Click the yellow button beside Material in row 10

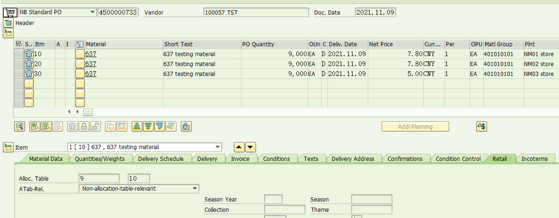tap(80, 54)
